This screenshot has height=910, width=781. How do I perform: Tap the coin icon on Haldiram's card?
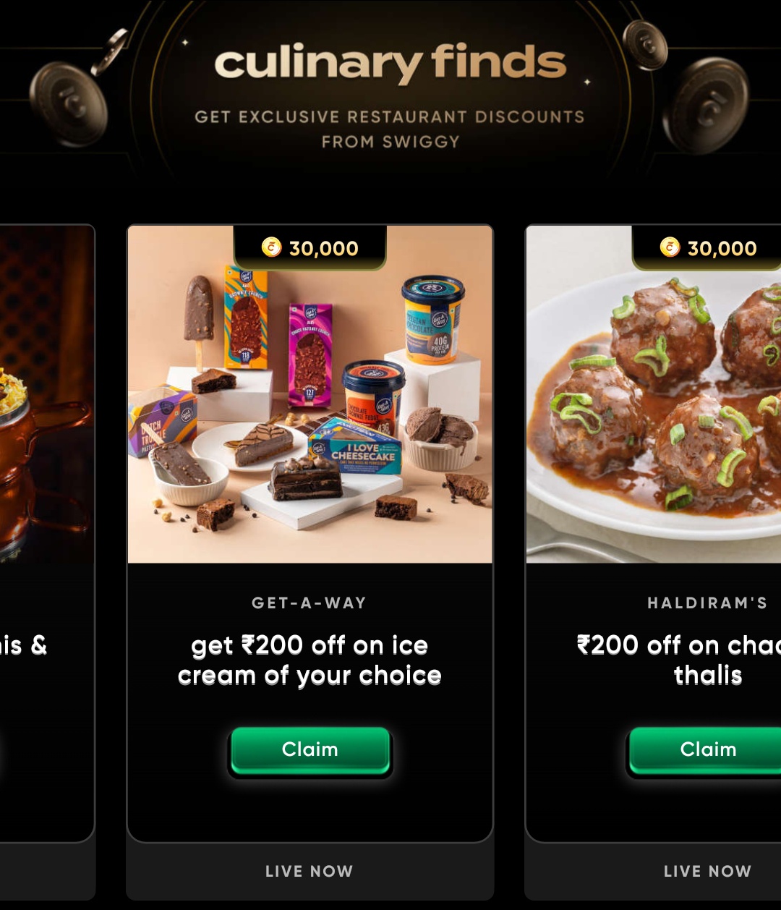click(x=670, y=247)
